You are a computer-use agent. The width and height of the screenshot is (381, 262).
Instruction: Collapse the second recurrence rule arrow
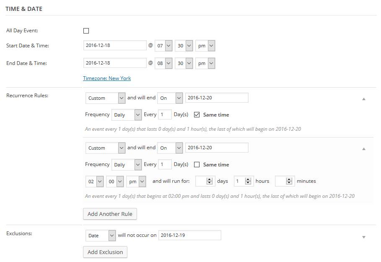pos(363,149)
